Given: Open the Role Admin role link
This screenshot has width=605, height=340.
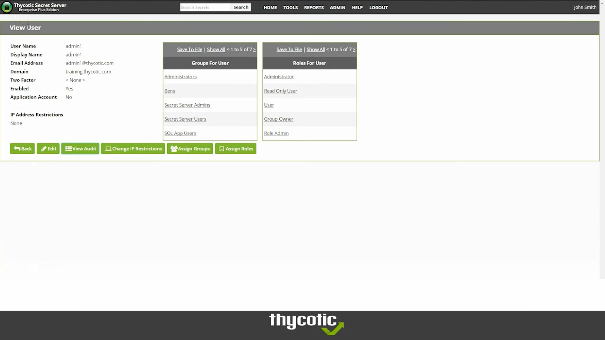Looking at the screenshot, I should point(276,133).
